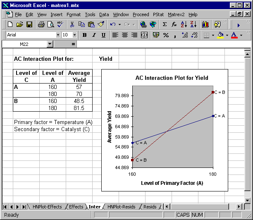Screen dimensions: 253x220
Task: Click the Print icon in toolbar
Action: pyautogui.click(x=41, y=24)
